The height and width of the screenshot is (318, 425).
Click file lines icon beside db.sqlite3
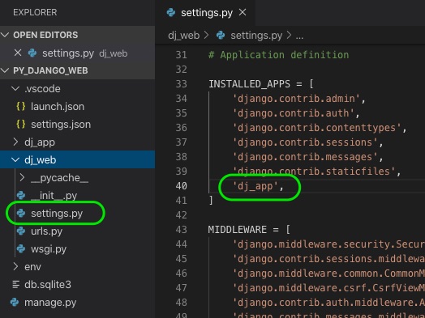pos(16,285)
